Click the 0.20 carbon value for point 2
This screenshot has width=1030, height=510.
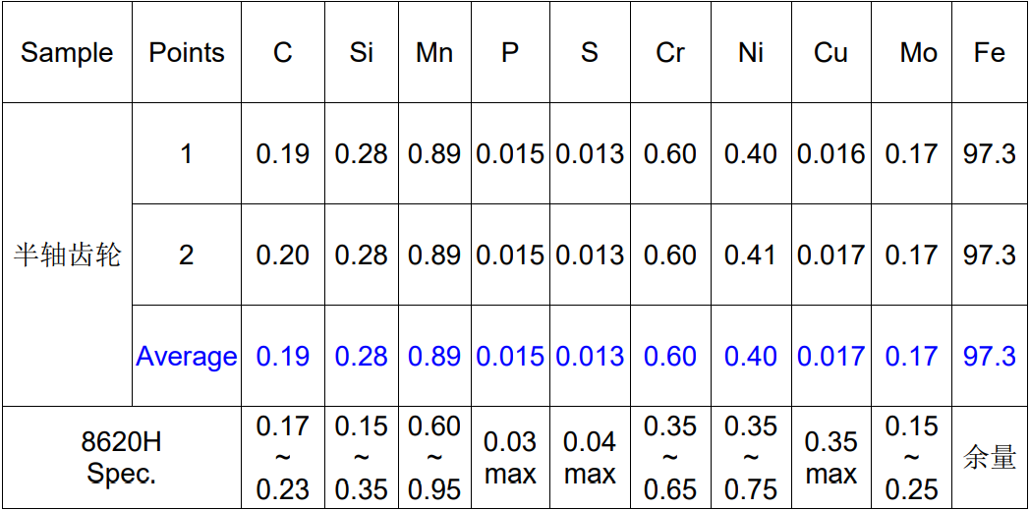[283, 255]
